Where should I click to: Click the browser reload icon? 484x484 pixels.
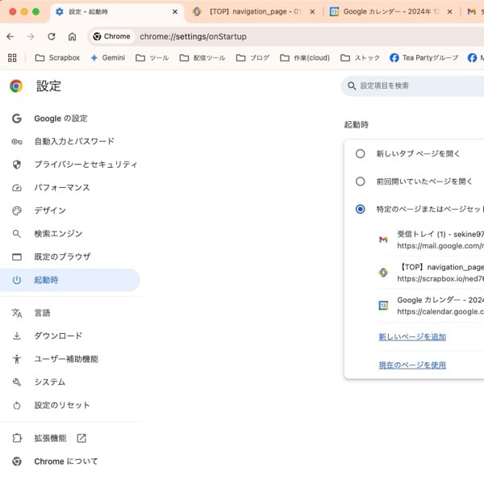coord(52,36)
